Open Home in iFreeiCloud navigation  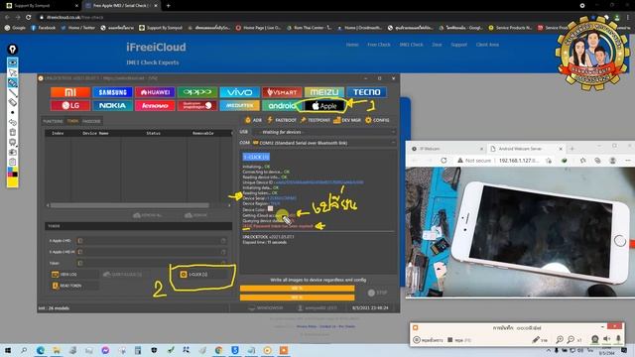point(352,45)
